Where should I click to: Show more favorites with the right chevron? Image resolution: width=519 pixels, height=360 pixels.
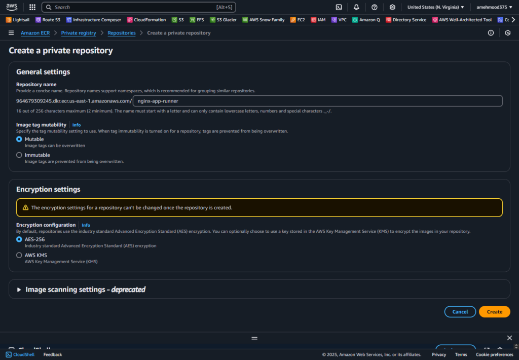513,20
